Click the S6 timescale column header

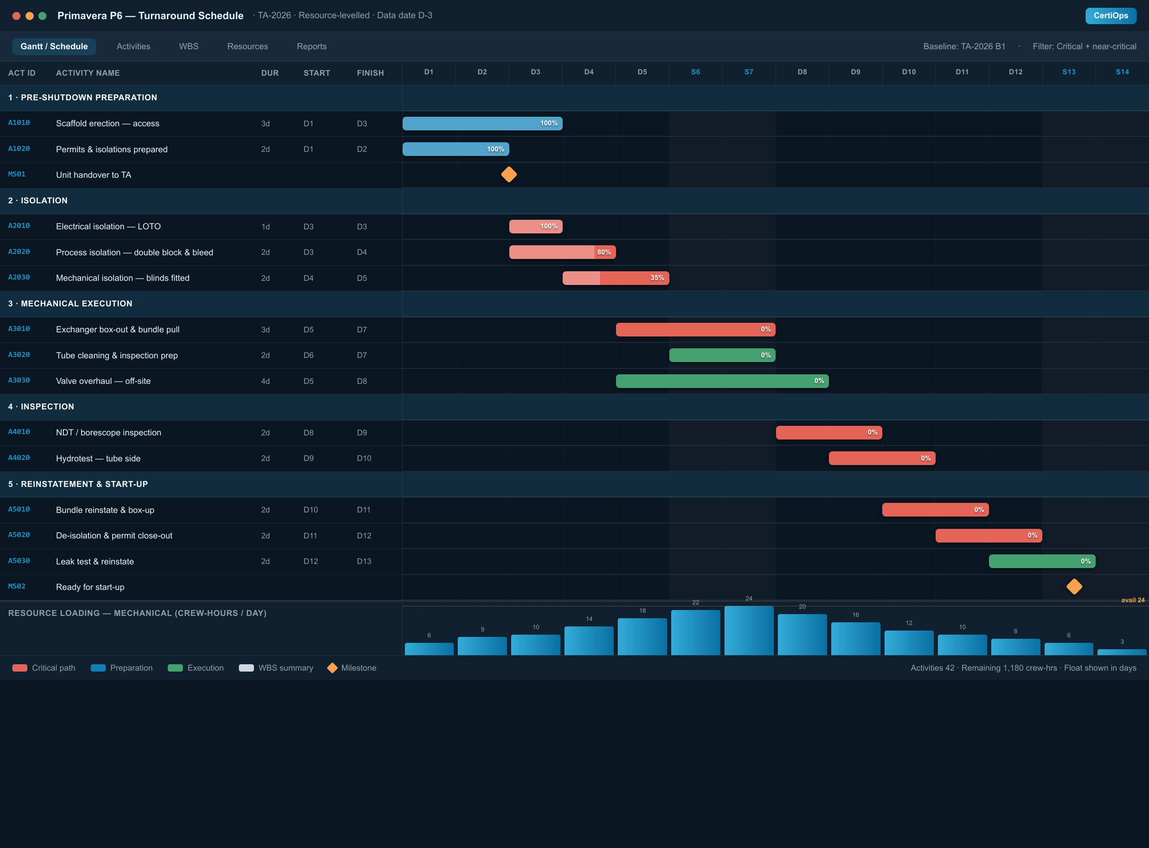coord(696,72)
